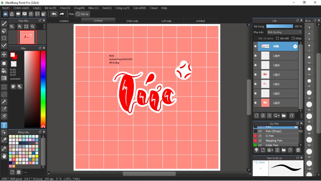Expand brush add dropdown arrow

tap(272, 150)
